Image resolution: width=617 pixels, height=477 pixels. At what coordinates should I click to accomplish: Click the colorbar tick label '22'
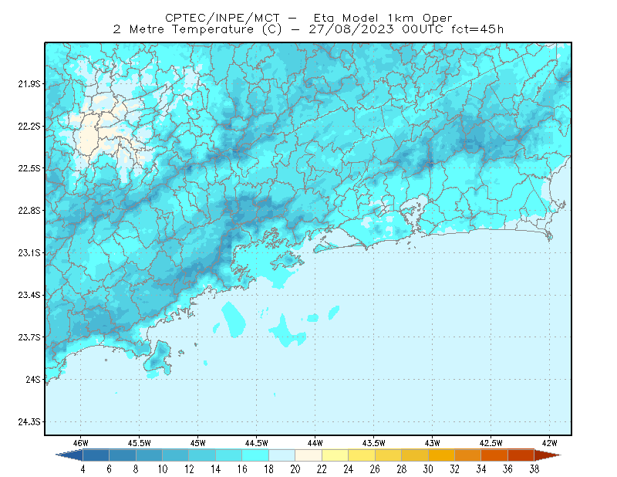[322, 469]
